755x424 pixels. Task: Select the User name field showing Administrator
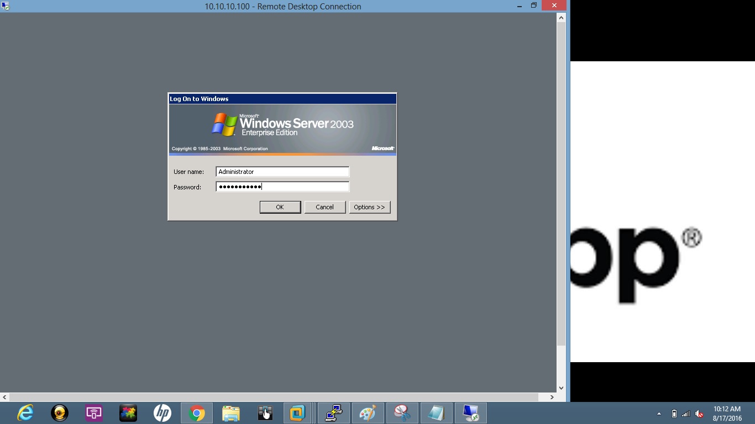click(282, 171)
